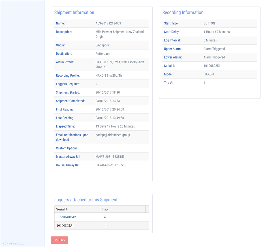Click the recording Serial # value 1010080254
Viewport: 267px width, 247px height.
tap(212, 66)
